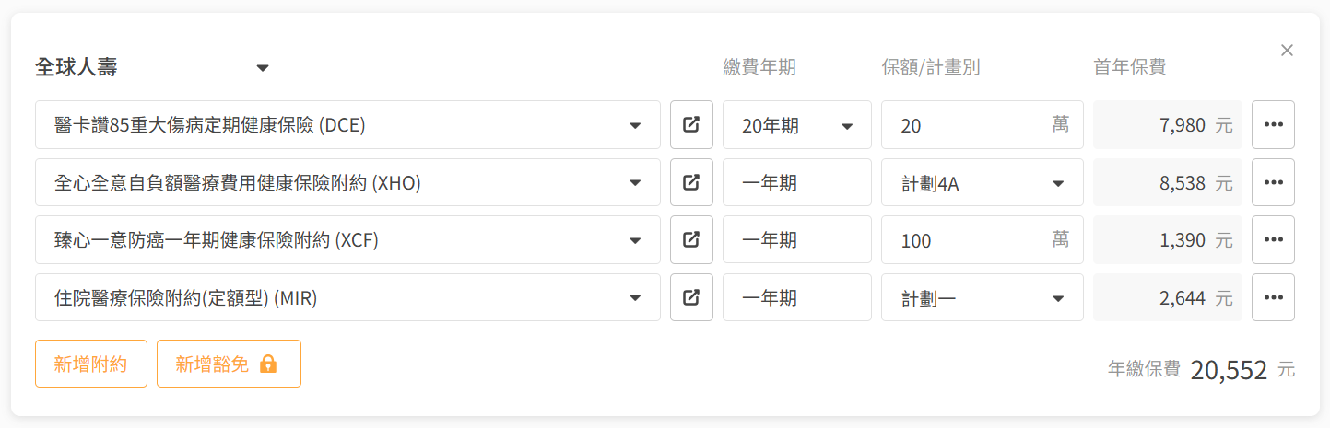Click the 新增附約 button
The width and height of the screenshot is (1330, 428).
(x=92, y=364)
